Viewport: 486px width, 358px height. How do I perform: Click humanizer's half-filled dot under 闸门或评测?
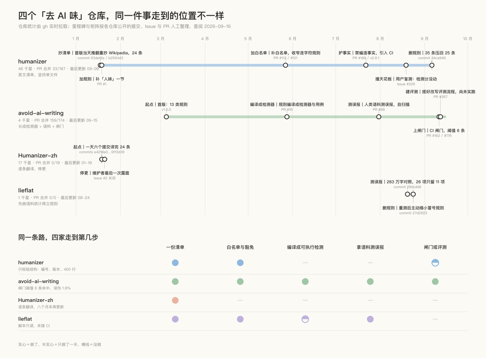point(435,263)
